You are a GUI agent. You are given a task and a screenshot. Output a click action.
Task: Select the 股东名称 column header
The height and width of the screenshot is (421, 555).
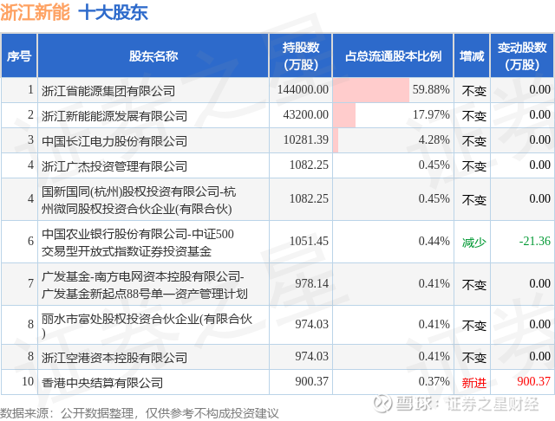pos(153,55)
